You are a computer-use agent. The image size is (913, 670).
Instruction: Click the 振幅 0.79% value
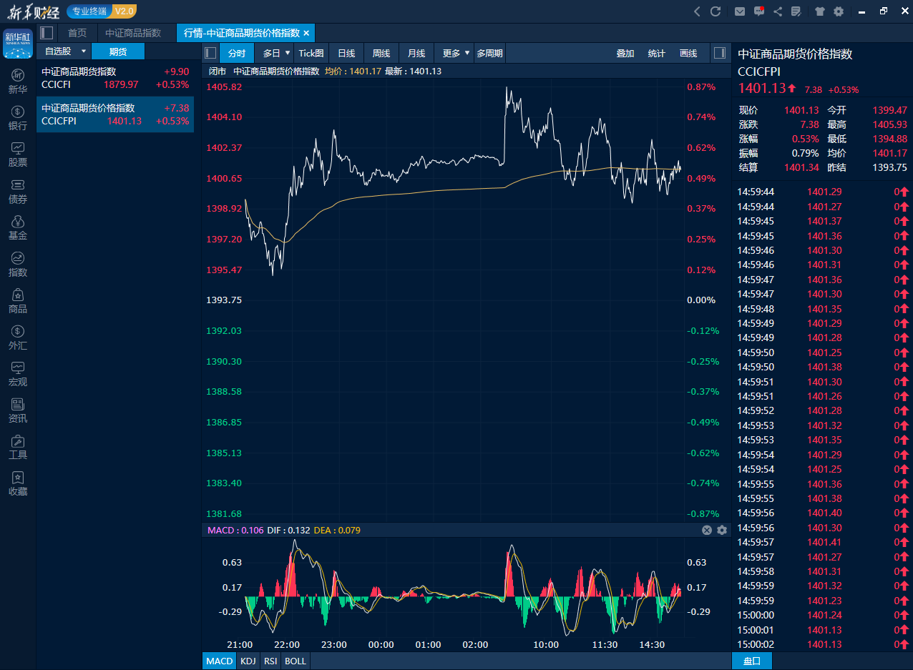[805, 153]
